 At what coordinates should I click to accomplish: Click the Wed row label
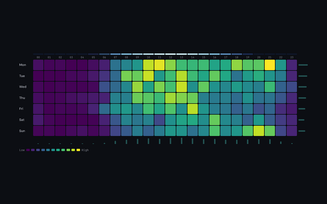tap(23, 87)
